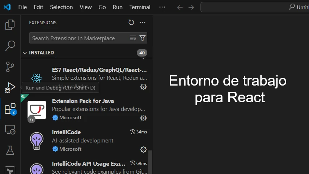Collapse the INSTALLED section
Screen dimensions: 309x174
25,53
